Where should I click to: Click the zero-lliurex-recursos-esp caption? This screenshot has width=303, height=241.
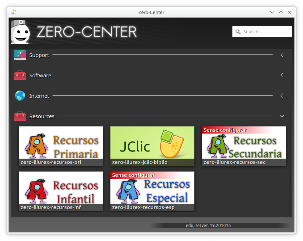point(143,207)
